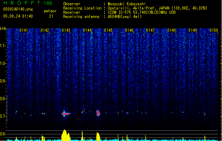Click the meteor count value 21

point(51,16)
